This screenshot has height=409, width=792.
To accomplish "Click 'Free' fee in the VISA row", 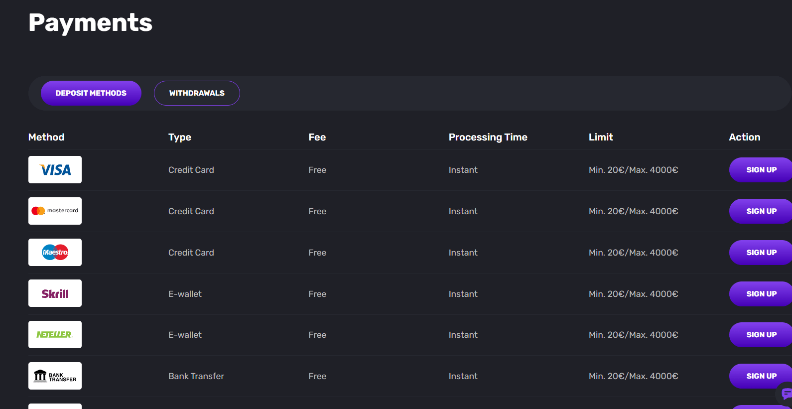I will point(317,170).
